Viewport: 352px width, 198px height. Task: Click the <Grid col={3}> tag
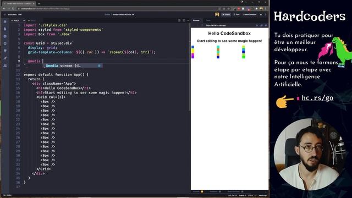(x=51, y=97)
